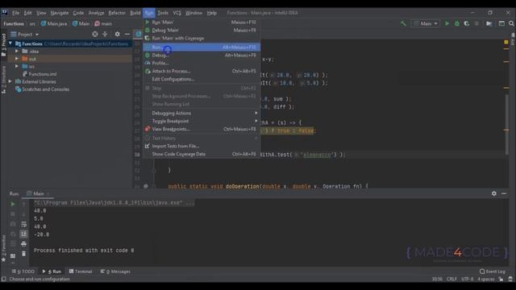Open the Main run configuration dropdown

pos(426,23)
